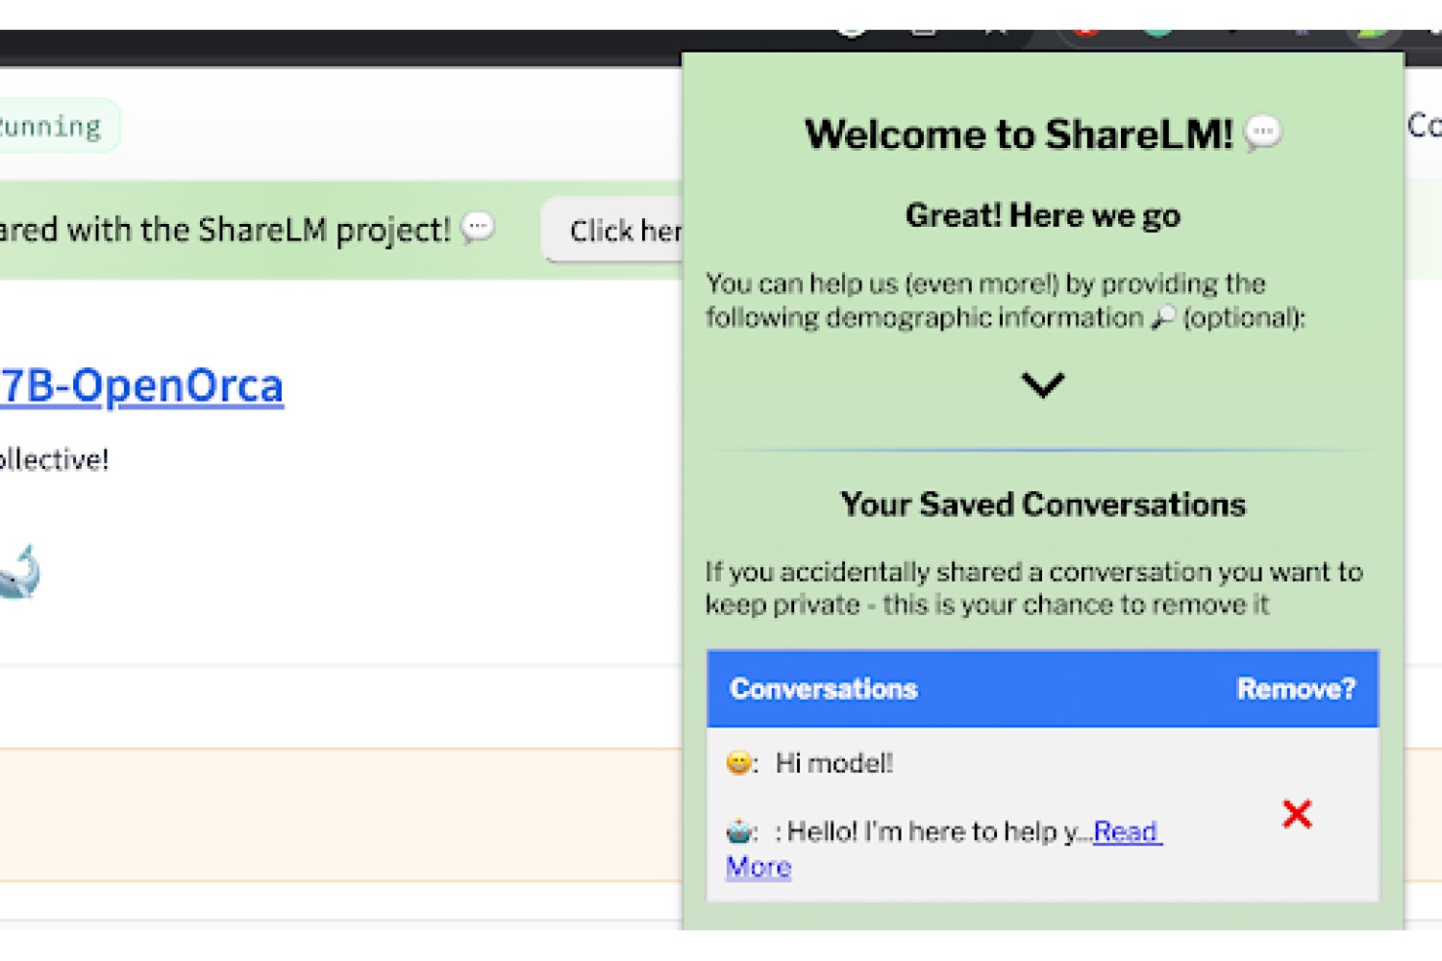1442x961 pixels.
Task: Select the 'Hi model!' user message
Action: (x=834, y=763)
